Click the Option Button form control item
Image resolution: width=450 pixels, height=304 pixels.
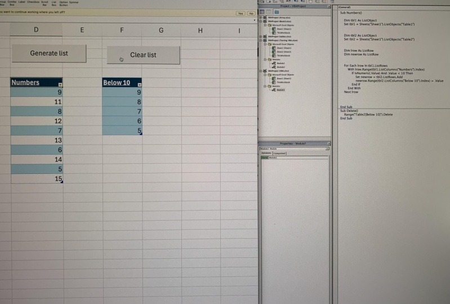click(64, 3)
